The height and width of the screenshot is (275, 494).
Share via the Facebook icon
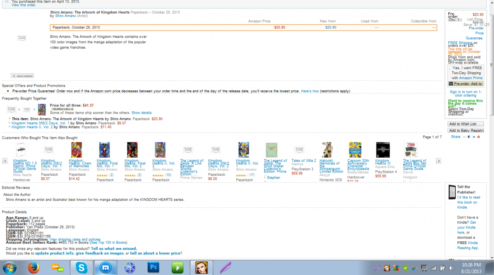point(468,137)
